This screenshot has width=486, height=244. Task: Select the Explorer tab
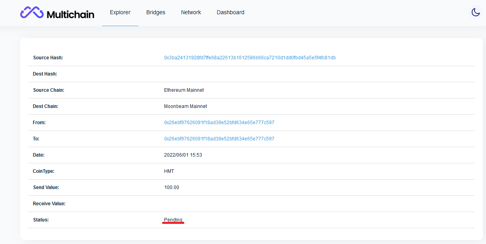coord(120,12)
